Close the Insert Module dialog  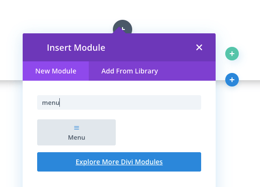(199, 47)
